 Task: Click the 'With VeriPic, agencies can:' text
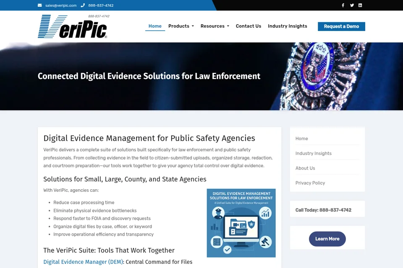pyautogui.click(x=71, y=190)
